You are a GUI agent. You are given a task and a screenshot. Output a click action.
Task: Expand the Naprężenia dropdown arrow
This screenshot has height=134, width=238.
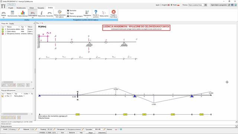tap(87, 17)
